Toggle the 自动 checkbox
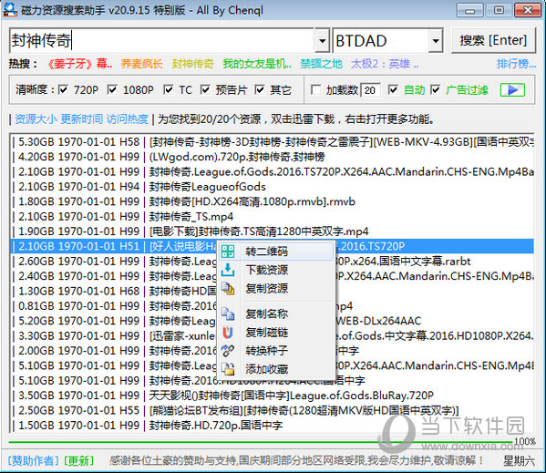 pyautogui.click(x=393, y=90)
